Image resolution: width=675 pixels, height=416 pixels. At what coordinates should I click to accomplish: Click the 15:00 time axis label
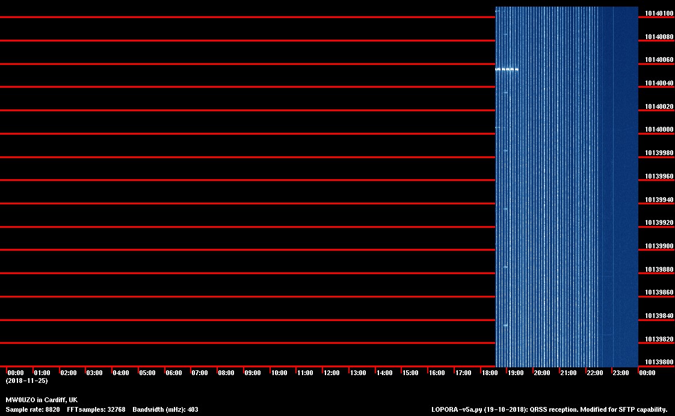410,373
